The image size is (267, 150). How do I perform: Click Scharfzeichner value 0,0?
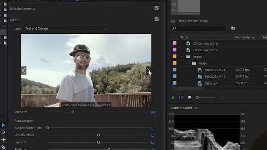(152, 135)
